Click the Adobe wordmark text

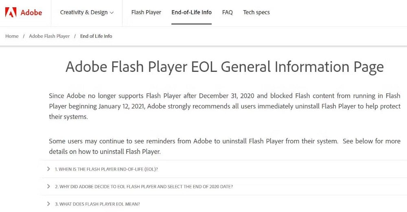[x=31, y=13]
